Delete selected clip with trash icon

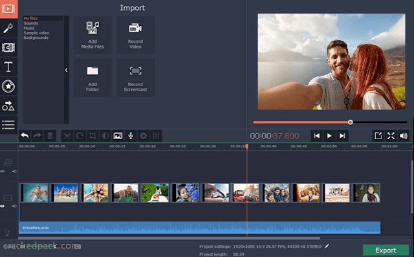tap(50, 136)
